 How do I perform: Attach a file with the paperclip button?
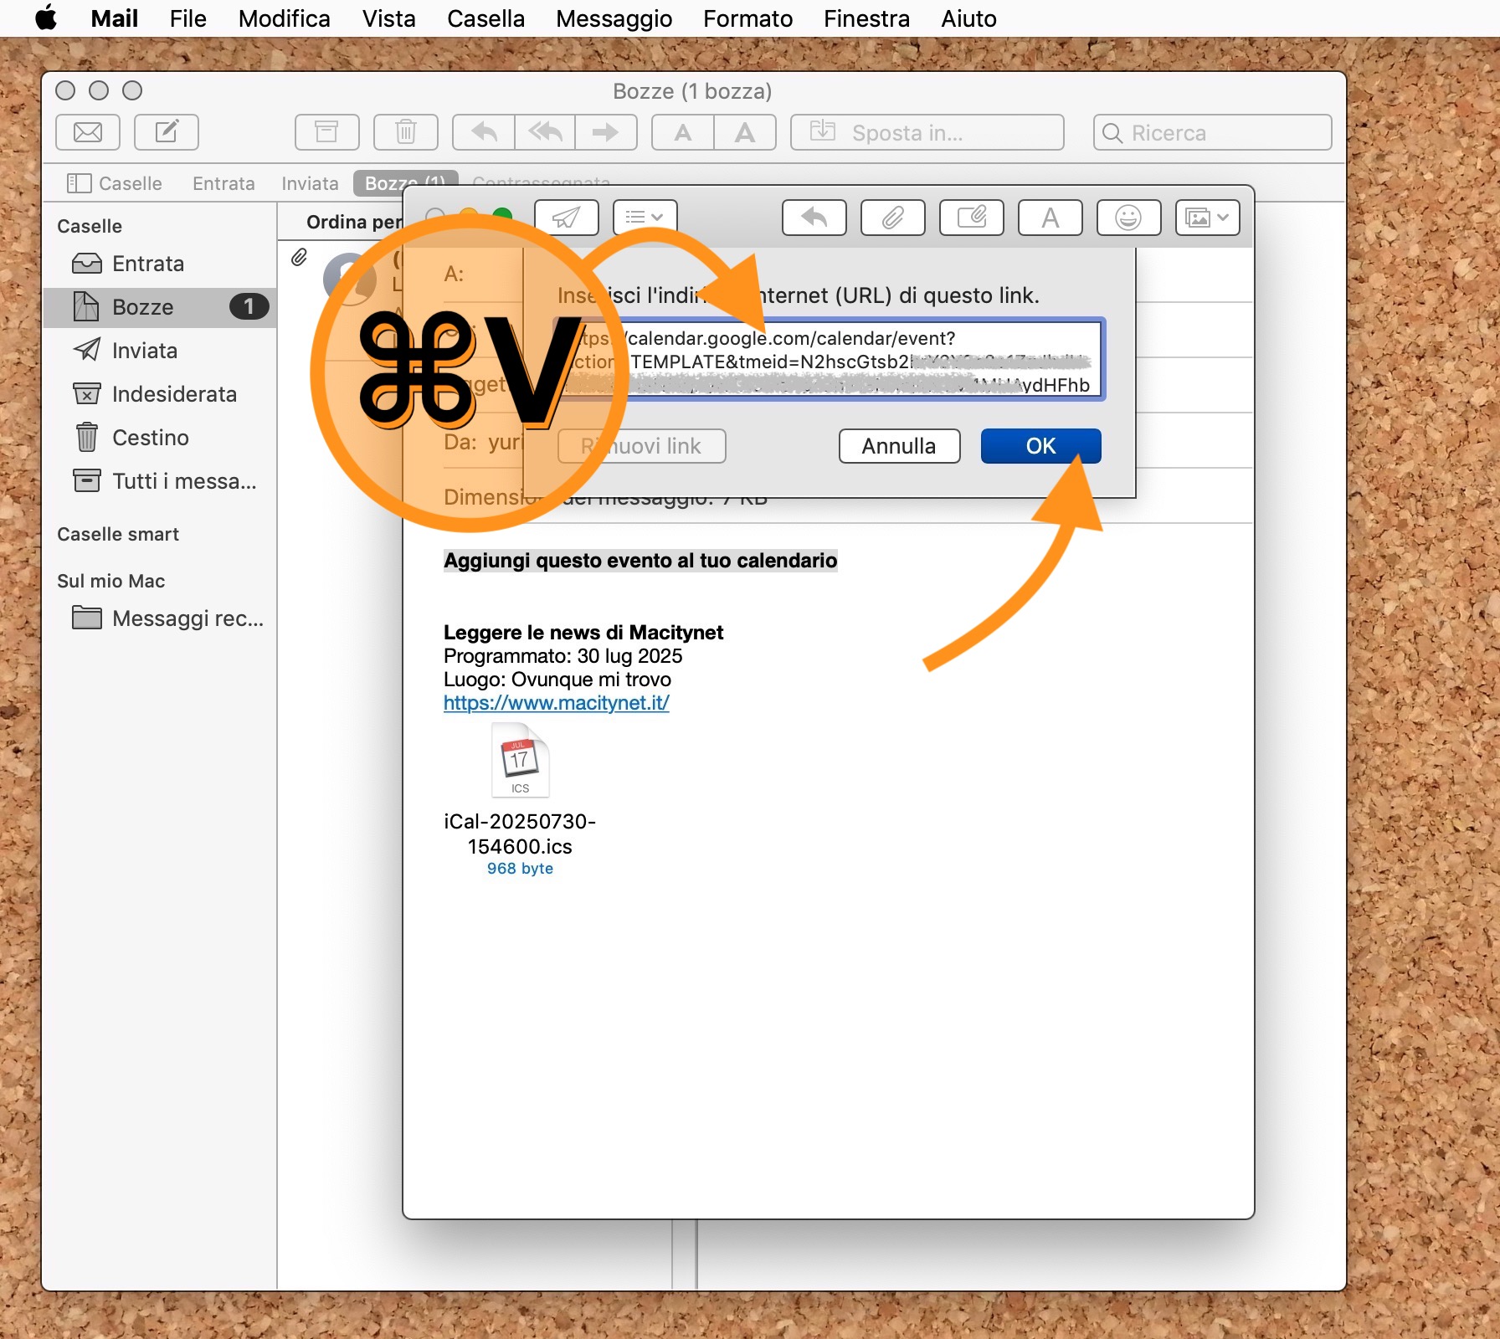[893, 218]
